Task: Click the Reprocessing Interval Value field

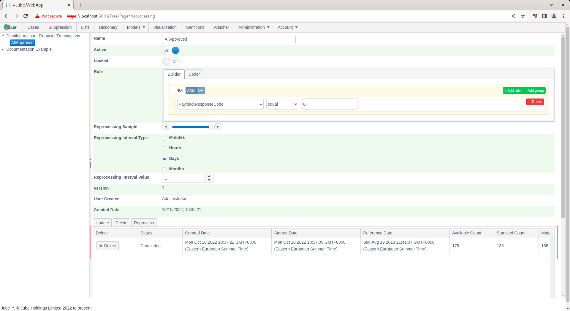Action: tap(183, 178)
